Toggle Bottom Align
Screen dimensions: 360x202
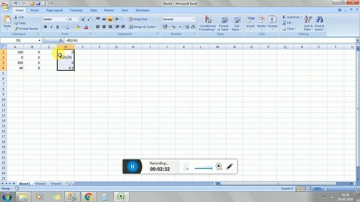coord(110,19)
